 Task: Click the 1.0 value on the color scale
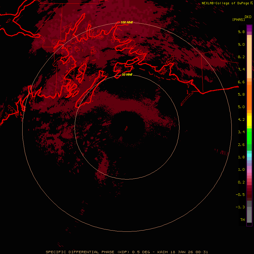coord(241,170)
